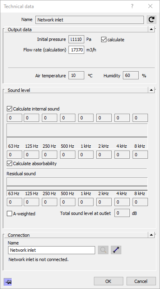Viewport: 160px width, 289px height.
Task: Collapse the Sound level section
Action: [151, 90]
